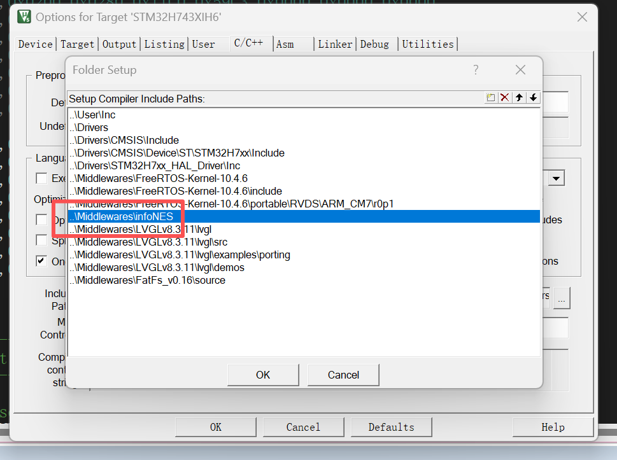This screenshot has width=617, height=460.
Task: Select the ..\Middlewares\LVGLv8.3.11\lvgl path
Action: point(304,229)
